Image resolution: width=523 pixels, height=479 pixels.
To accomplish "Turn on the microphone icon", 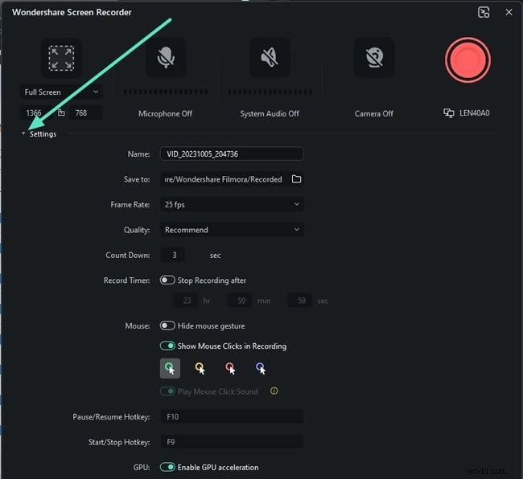I will coord(165,58).
